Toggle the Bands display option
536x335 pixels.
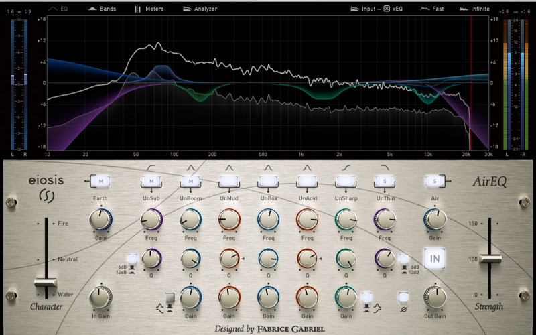tap(102, 9)
